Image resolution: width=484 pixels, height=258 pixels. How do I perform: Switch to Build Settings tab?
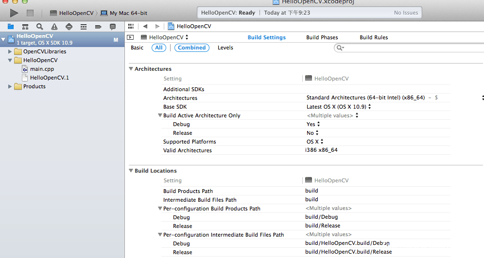(267, 37)
